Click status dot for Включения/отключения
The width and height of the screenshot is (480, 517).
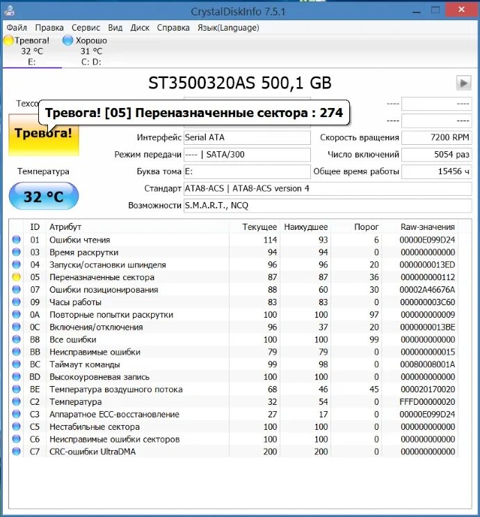point(16,327)
